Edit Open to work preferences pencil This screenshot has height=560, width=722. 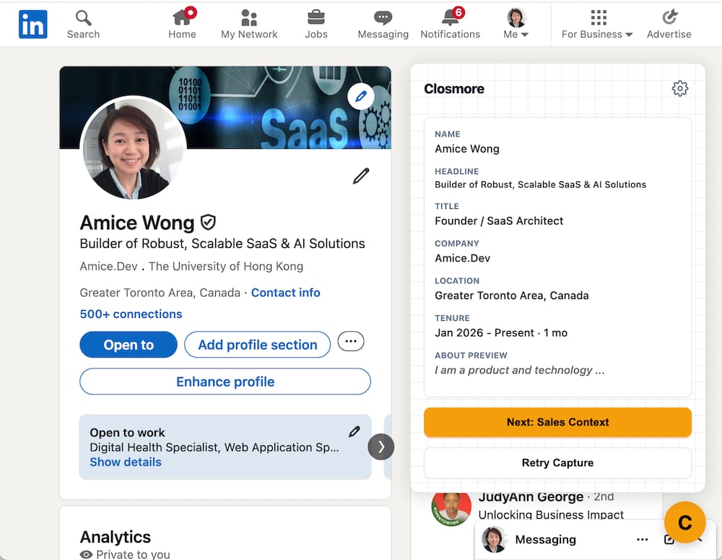click(x=354, y=431)
